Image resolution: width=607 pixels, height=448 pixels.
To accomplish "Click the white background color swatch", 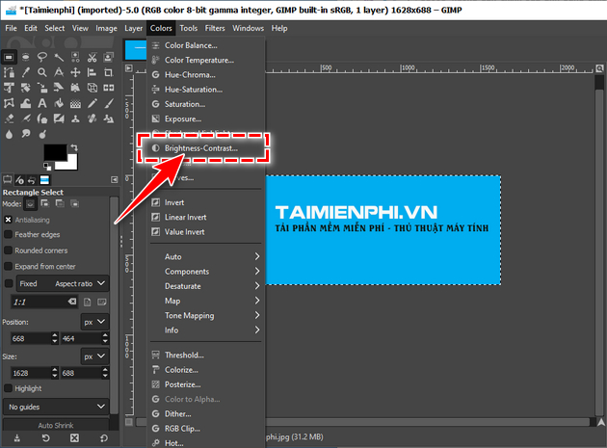I will tap(72, 164).
